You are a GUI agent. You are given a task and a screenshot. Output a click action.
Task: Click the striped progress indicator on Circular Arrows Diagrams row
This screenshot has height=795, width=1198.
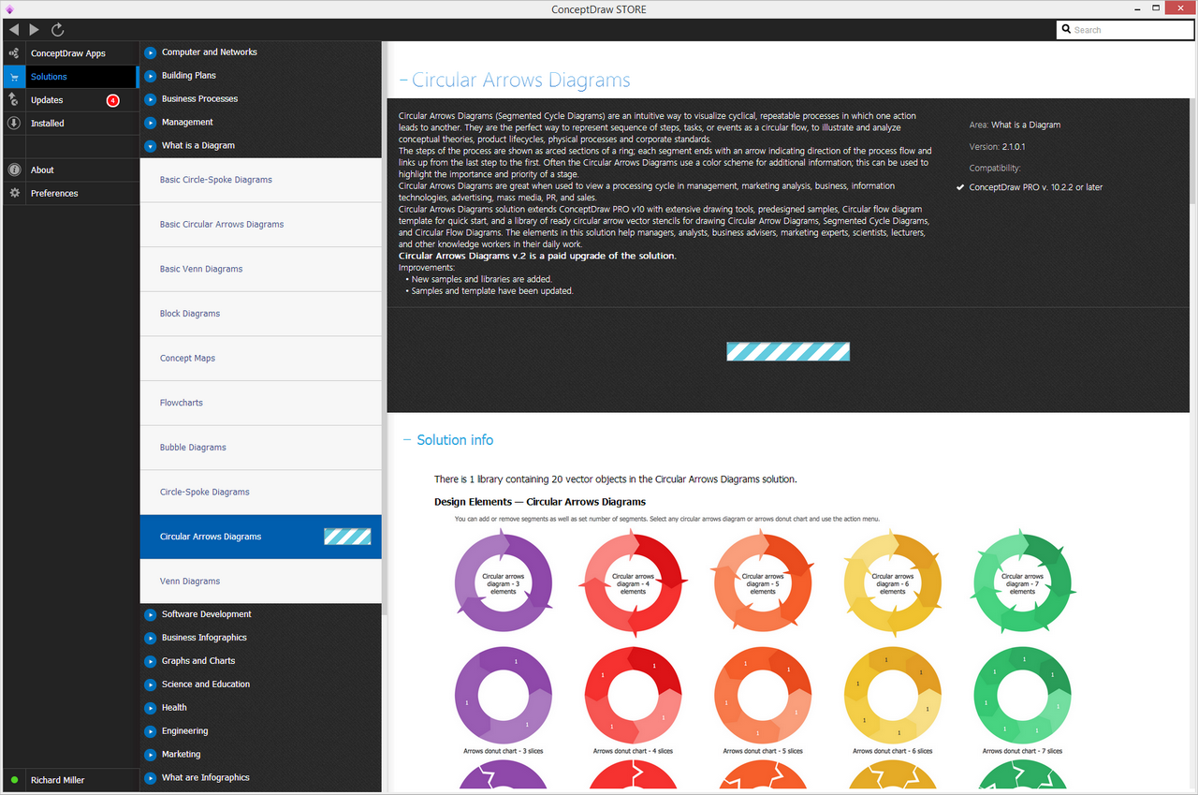click(x=347, y=537)
